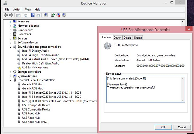Image resolution: width=194 pixels, height=134 pixels.
Task: Click Device Manager title bar app icon
Action: [5, 3]
